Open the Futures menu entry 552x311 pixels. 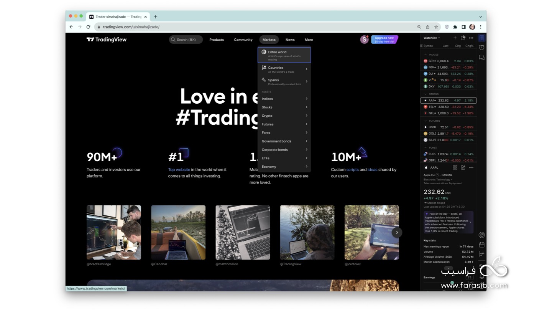284,124
